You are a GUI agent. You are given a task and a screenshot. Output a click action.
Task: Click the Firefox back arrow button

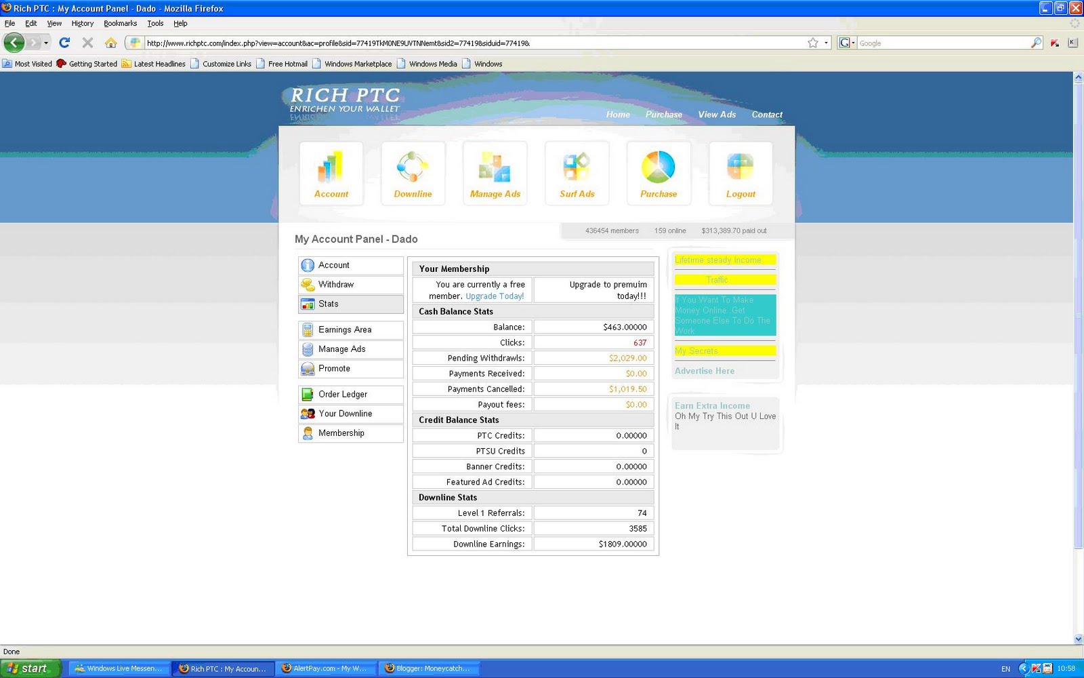point(14,43)
